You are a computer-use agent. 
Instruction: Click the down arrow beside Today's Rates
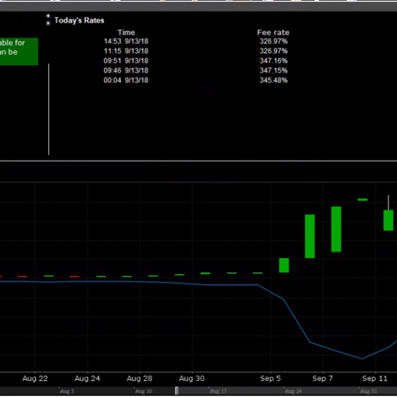tap(47, 23)
